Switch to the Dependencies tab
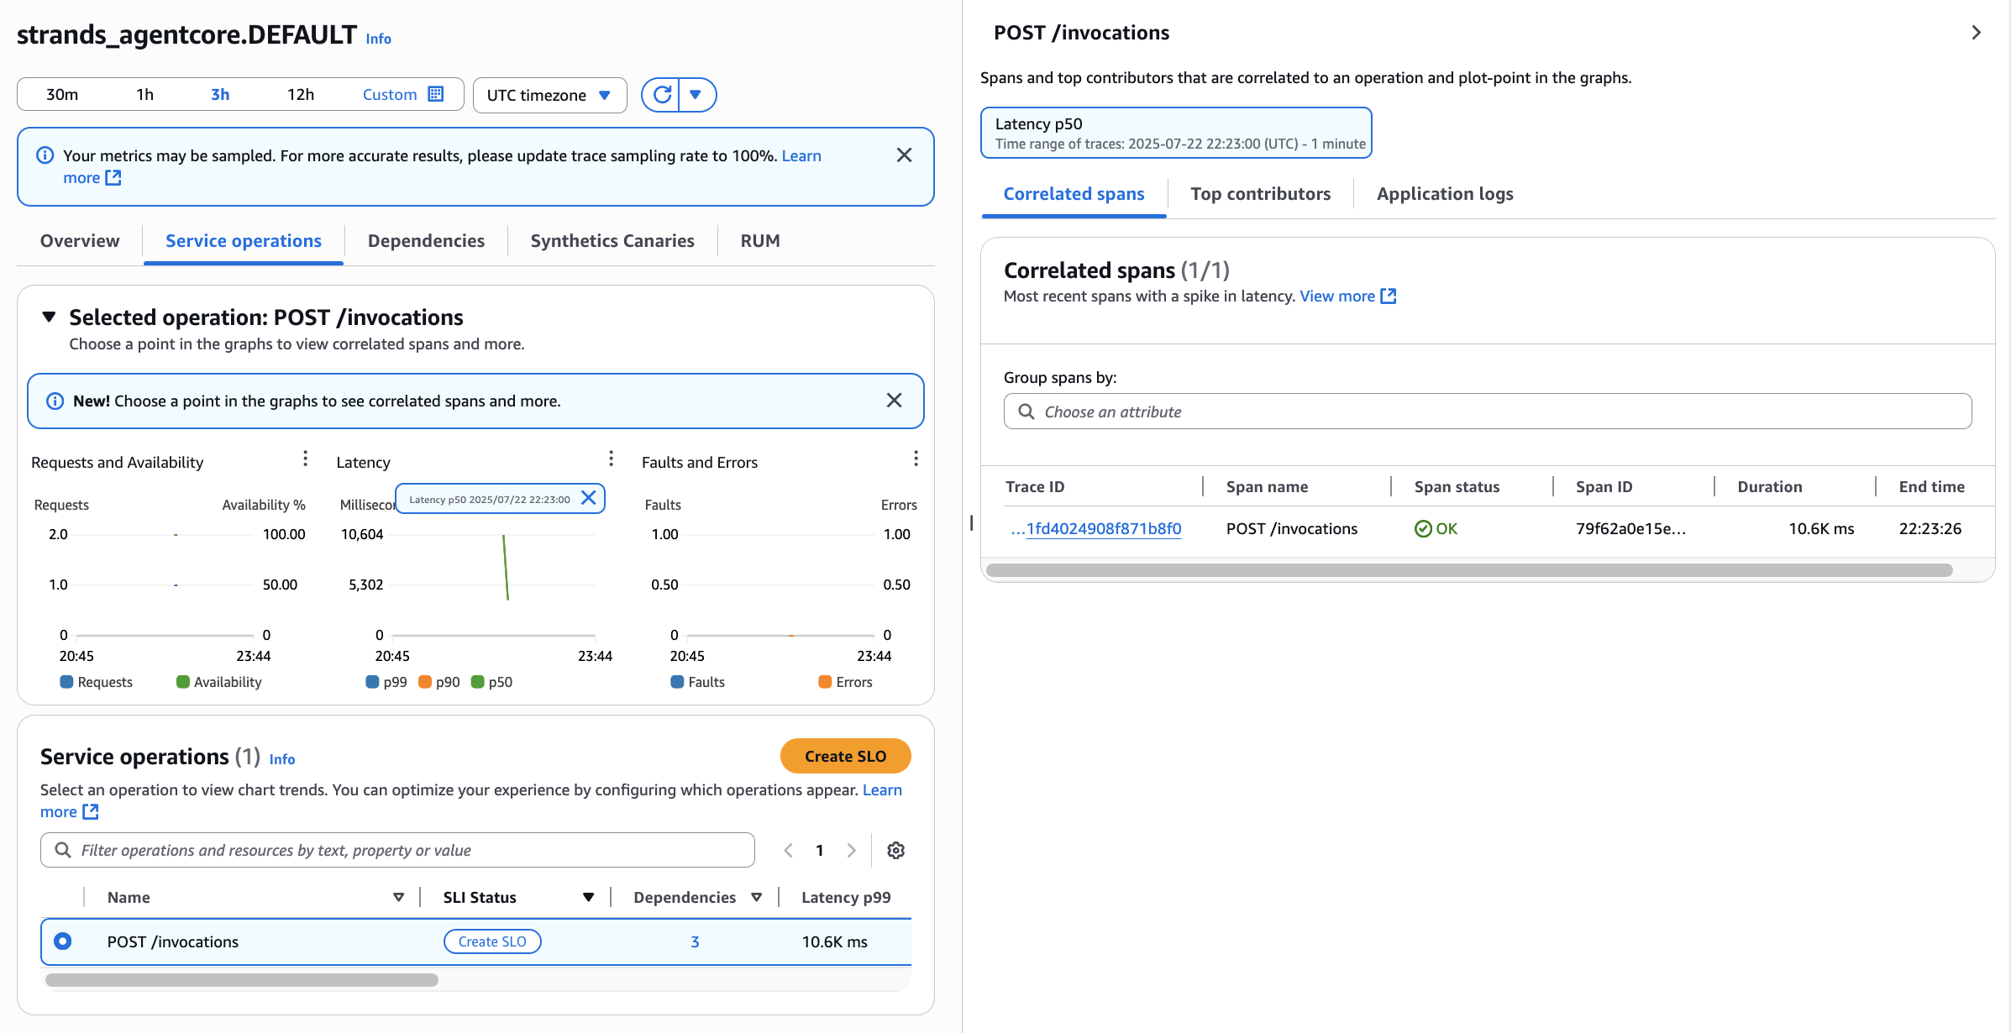The height and width of the screenshot is (1033, 2011). click(426, 241)
